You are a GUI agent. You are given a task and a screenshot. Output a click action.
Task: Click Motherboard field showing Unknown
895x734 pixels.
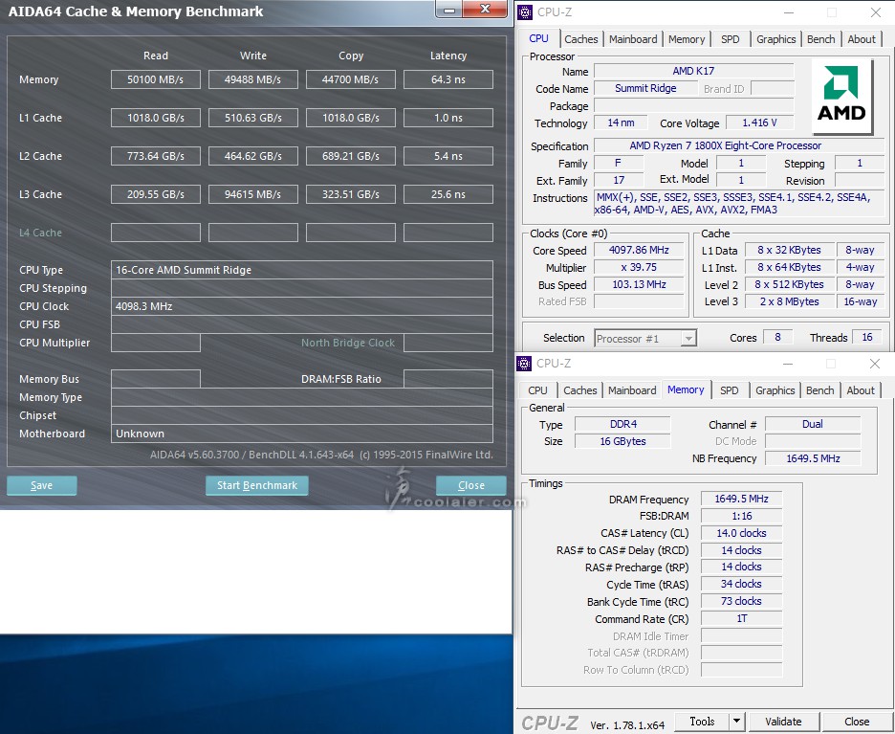[302, 434]
